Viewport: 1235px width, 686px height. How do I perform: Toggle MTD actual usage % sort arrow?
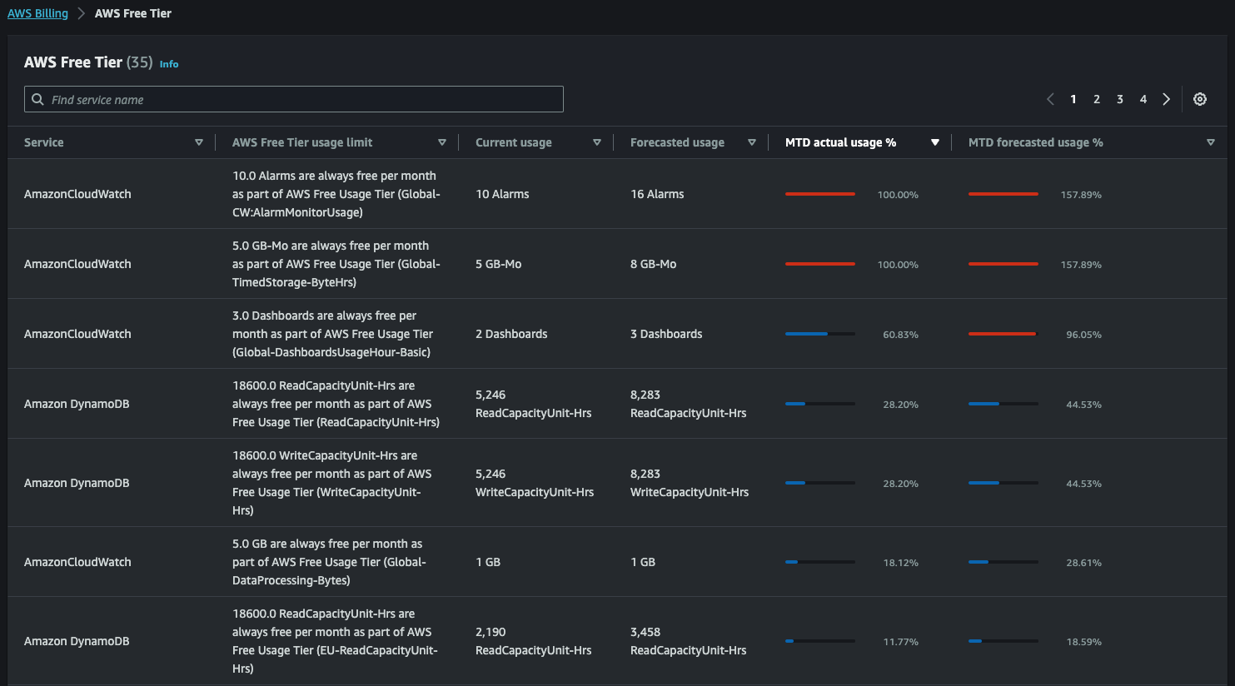[x=935, y=142]
